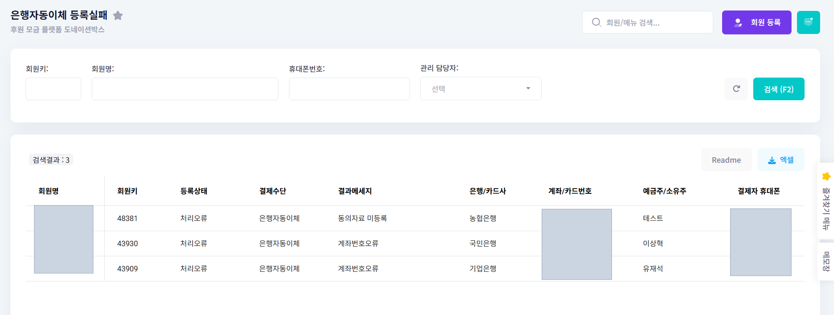Click the 결제수단 column header
This screenshot has height=315, width=834.
click(273, 191)
